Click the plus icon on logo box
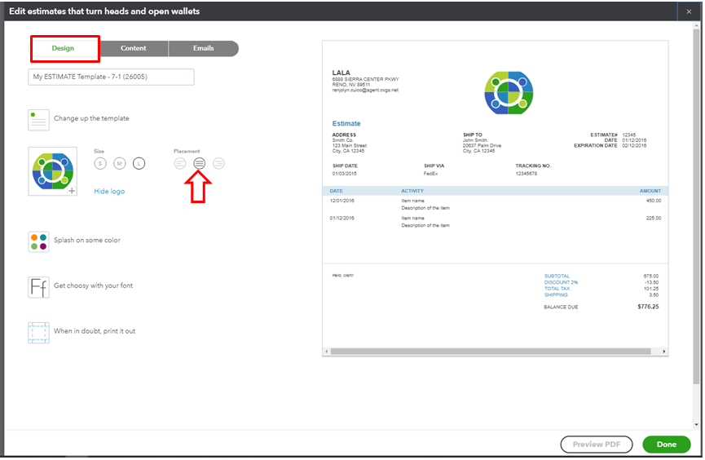 click(x=72, y=190)
